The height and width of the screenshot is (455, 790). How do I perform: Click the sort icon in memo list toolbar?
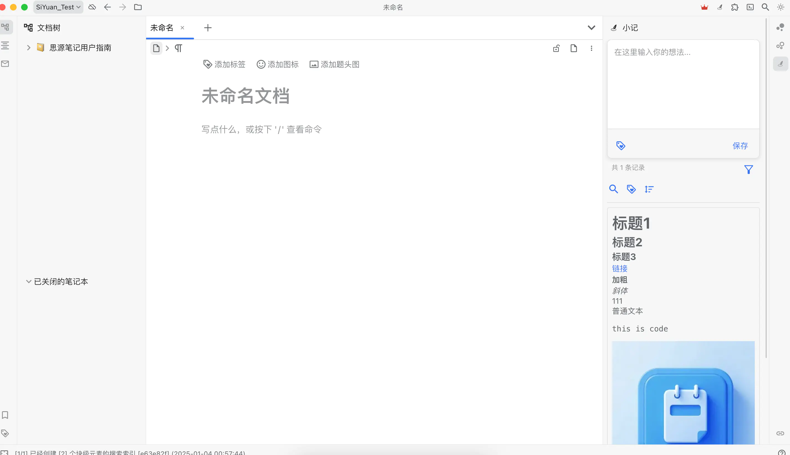[649, 189]
